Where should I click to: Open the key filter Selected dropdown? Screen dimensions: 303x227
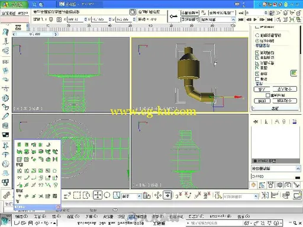pyautogui.click(x=218, y=20)
